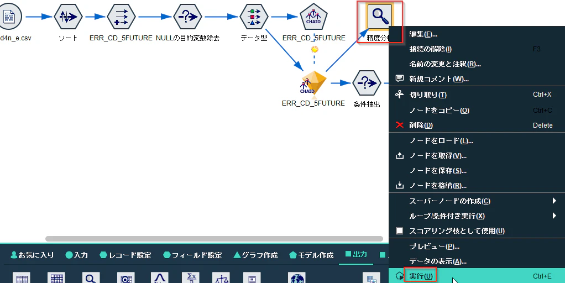565x283 pixels.
Task: Pick the Data Audit node in palette
Action: (125, 277)
